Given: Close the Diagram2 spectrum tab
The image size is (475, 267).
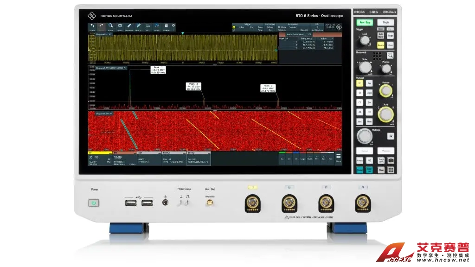Looking at the screenshot, I should (125, 68).
